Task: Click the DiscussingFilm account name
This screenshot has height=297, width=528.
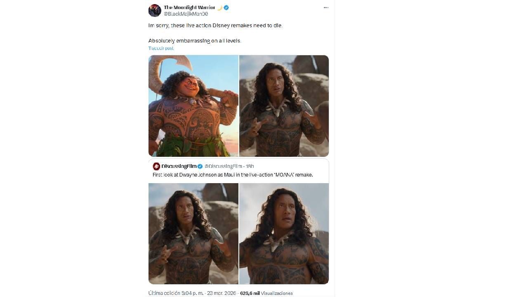Action: 179,166
